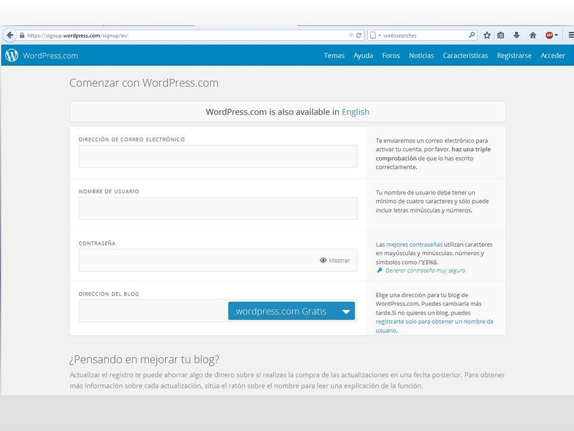Screen dimensions: 574x431
Task: Open the Foros menu item
Action: pyautogui.click(x=391, y=55)
